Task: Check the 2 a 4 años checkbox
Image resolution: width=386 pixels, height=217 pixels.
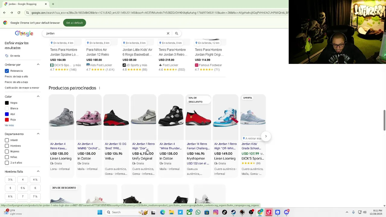Action: point(7,163)
